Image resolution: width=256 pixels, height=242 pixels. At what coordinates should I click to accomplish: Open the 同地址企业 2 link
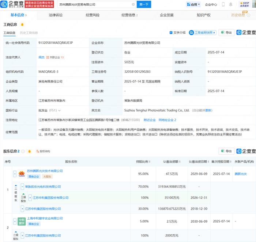(167, 120)
